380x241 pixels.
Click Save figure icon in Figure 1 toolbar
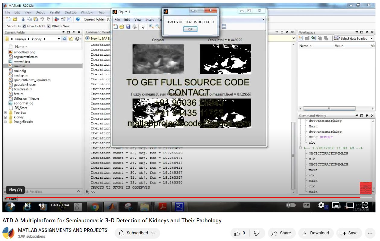coord(128,27)
